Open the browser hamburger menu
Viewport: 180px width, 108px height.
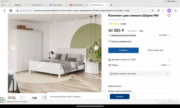[175, 11]
